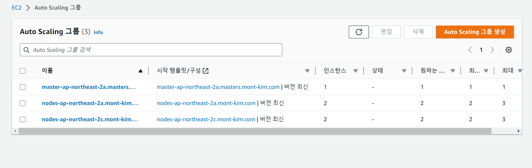Sort by 최대 column arrow
The image size is (532, 168).
coord(520,71)
